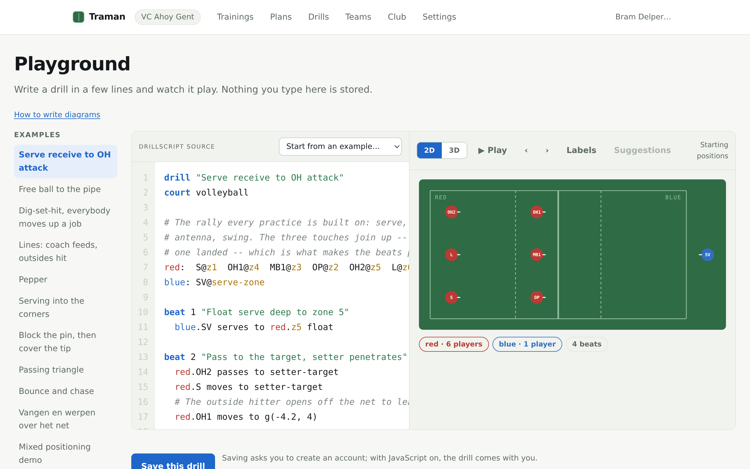Click the 'red · 6 players' badge

click(x=454, y=344)
